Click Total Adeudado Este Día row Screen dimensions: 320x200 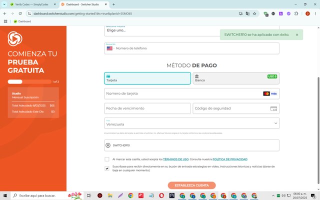[x=33, y=111]
